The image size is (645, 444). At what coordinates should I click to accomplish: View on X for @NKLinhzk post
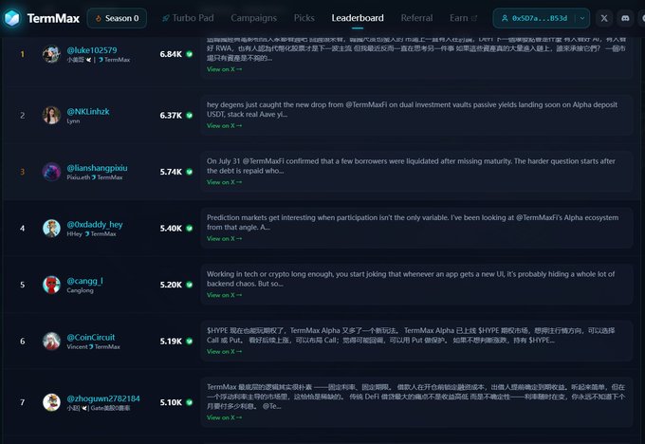coord(224,125)
